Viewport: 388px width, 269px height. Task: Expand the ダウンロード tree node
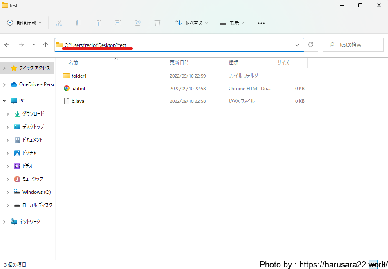pos(7,114)
